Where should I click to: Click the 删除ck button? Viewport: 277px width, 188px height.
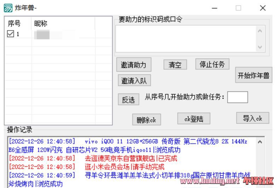tap(146, 120)
